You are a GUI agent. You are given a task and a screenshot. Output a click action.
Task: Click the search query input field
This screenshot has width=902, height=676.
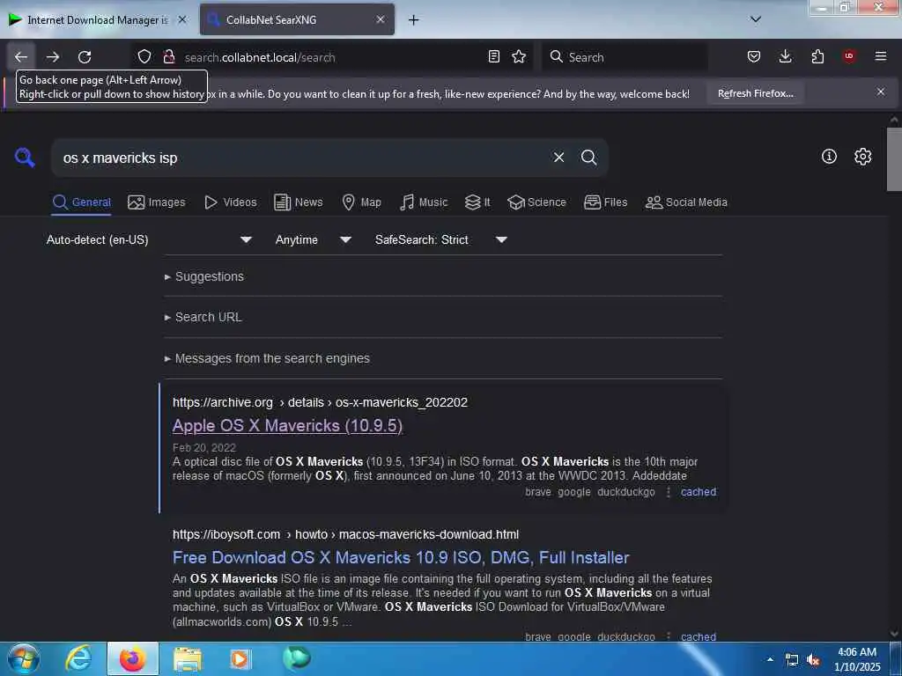pos(299,158)
